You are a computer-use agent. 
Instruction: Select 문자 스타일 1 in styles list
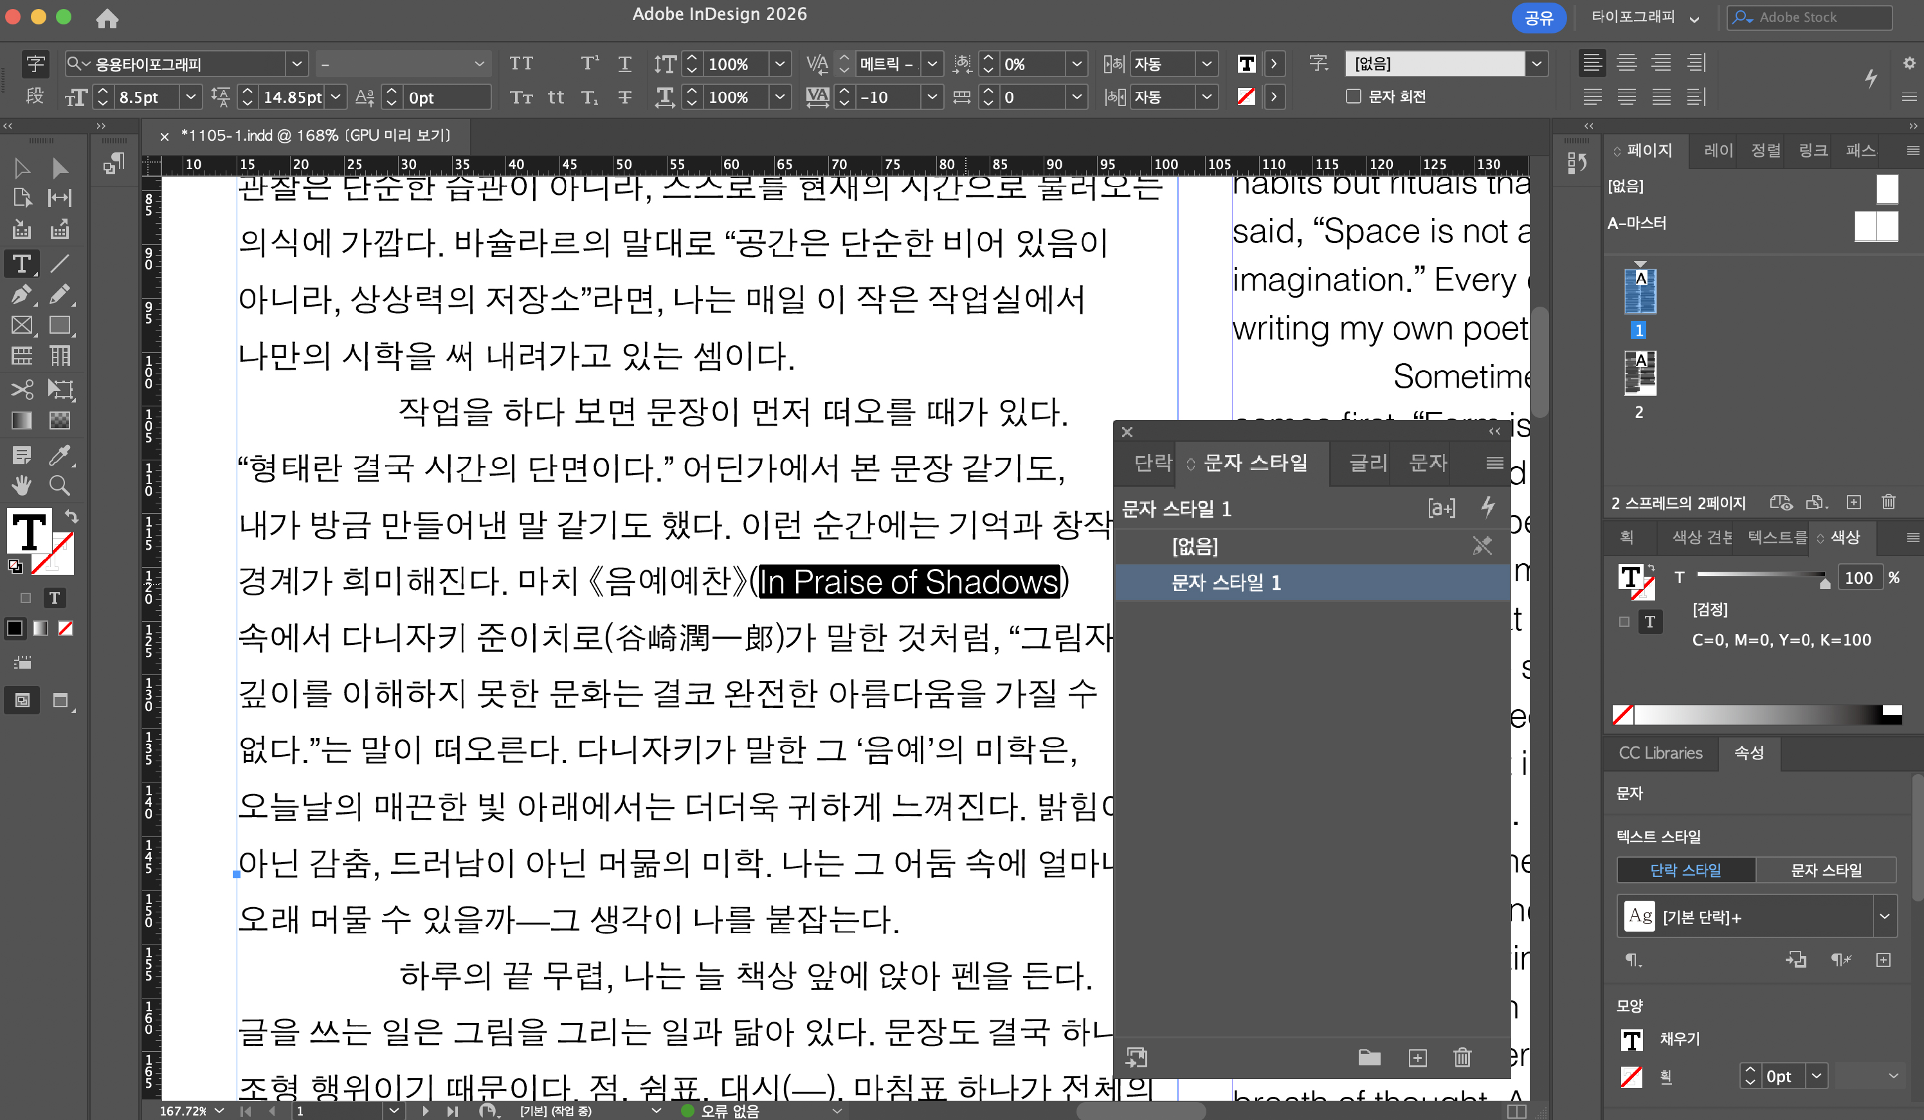coord(1226,583)
